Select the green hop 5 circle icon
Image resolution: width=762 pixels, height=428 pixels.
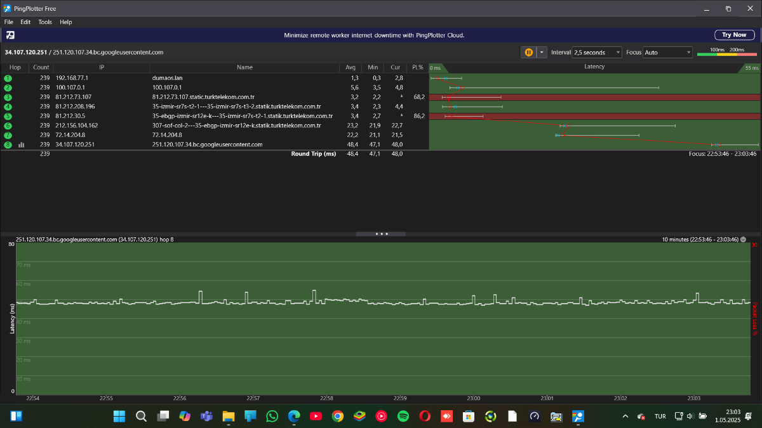pos(8,116)
